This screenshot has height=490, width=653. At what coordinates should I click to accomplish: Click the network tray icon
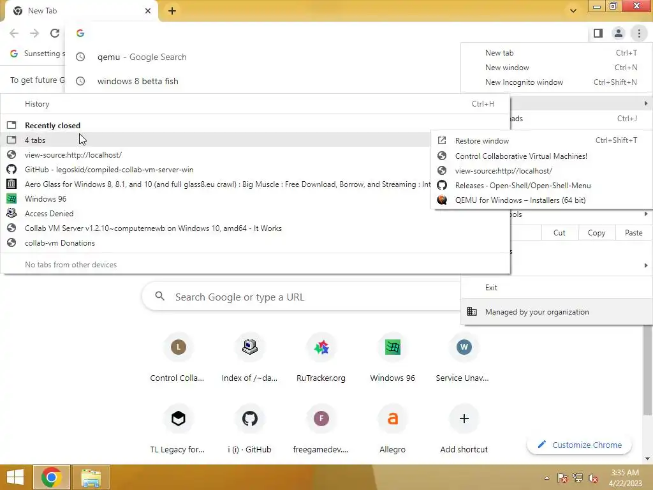tap(577, 478)
